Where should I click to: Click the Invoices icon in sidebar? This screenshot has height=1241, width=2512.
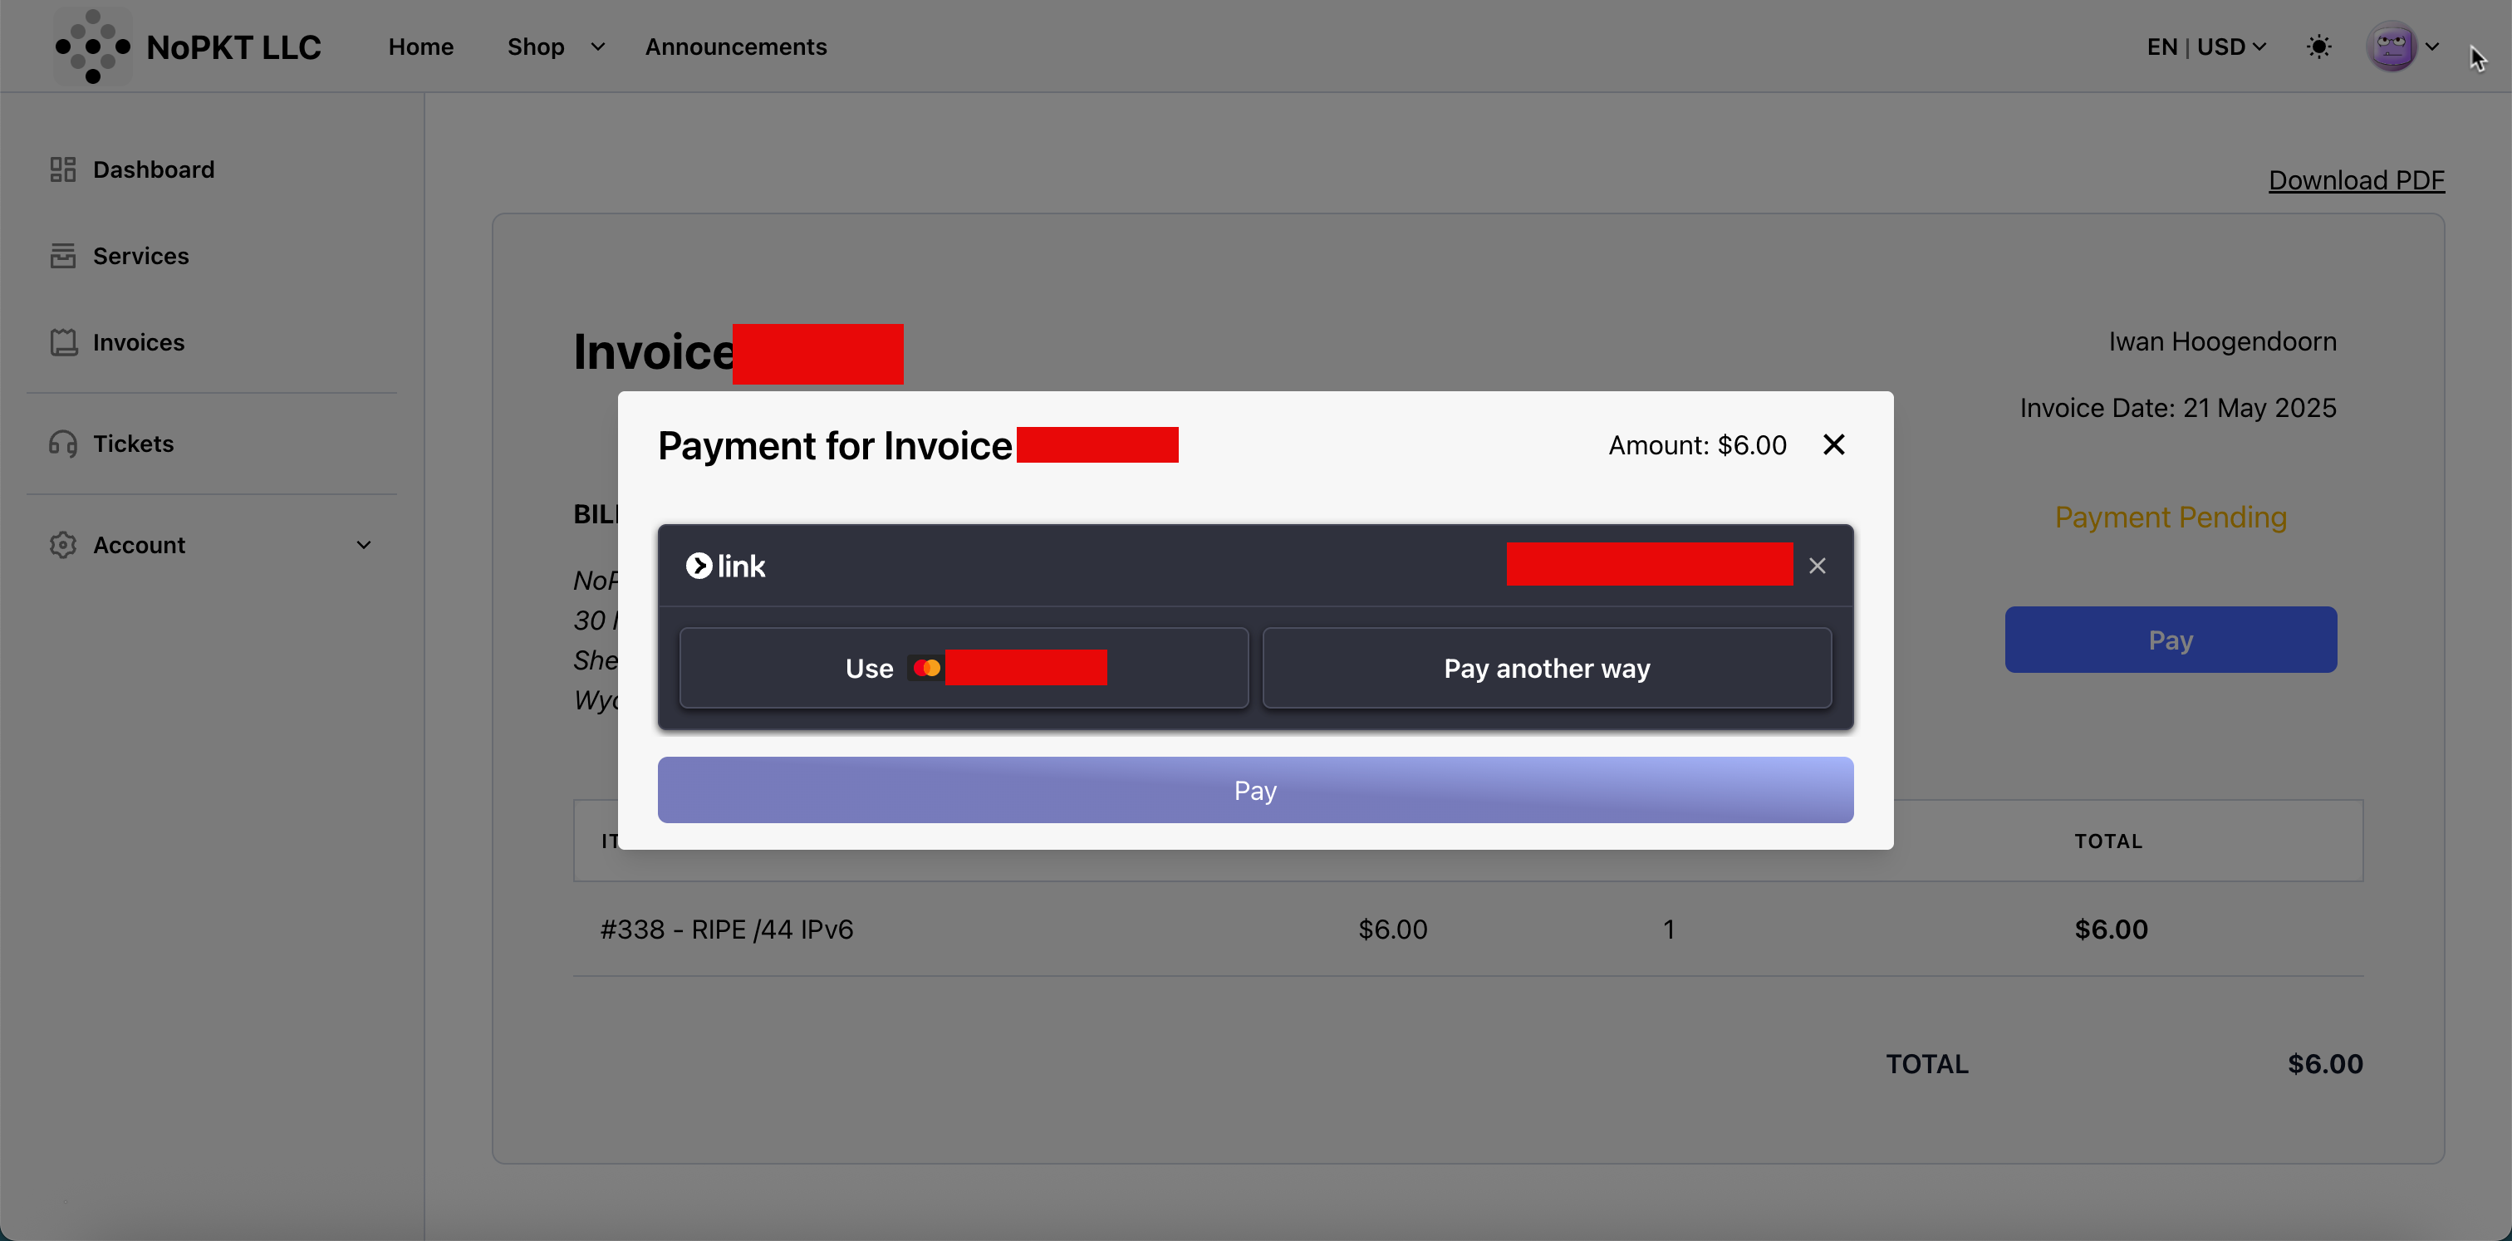pyautogui.click(x=63, y=342)
